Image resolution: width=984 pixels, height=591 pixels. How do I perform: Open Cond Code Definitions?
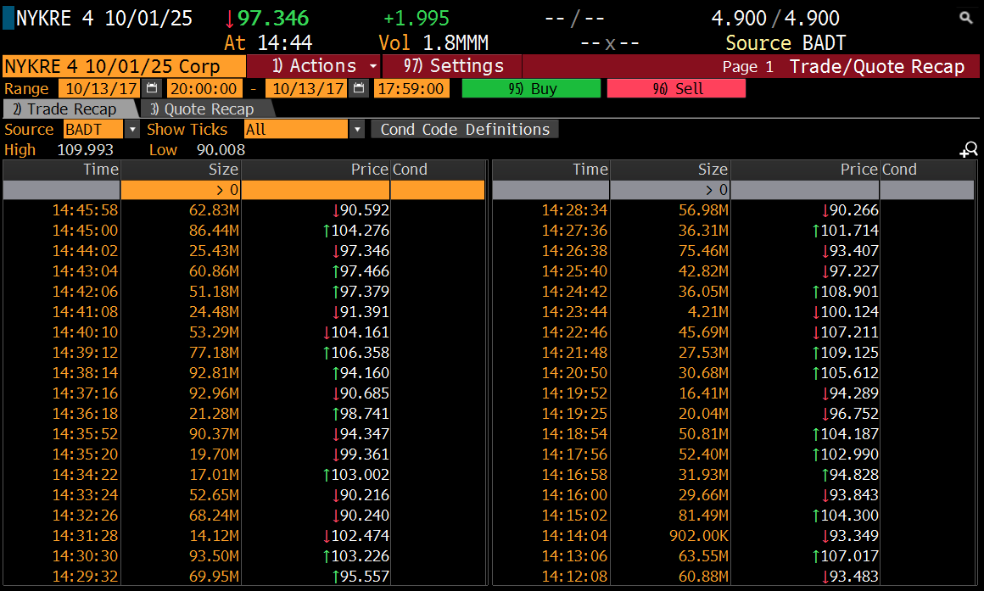click(464, 129)
